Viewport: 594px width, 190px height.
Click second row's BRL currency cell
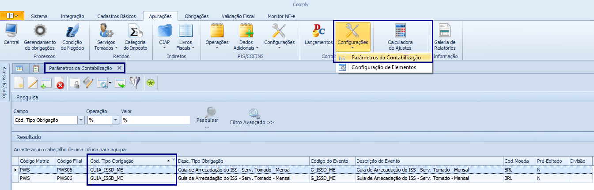tap(519, 178)
